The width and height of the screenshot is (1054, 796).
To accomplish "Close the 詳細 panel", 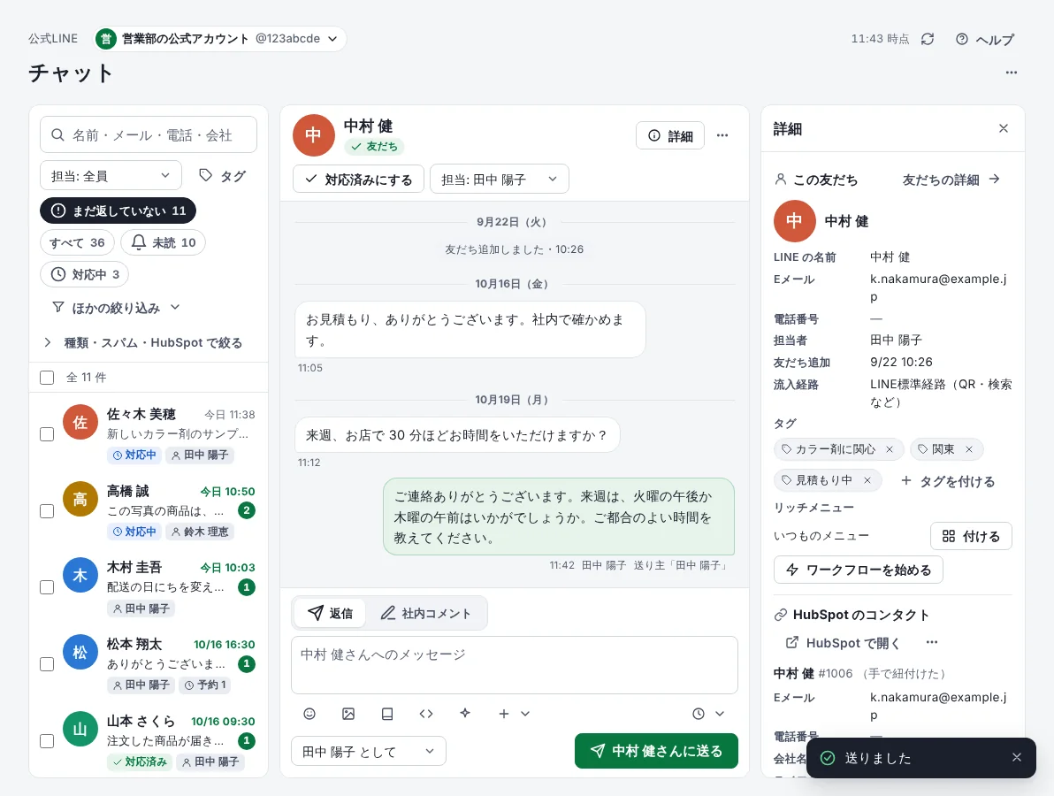I will tap(1004, 128).
